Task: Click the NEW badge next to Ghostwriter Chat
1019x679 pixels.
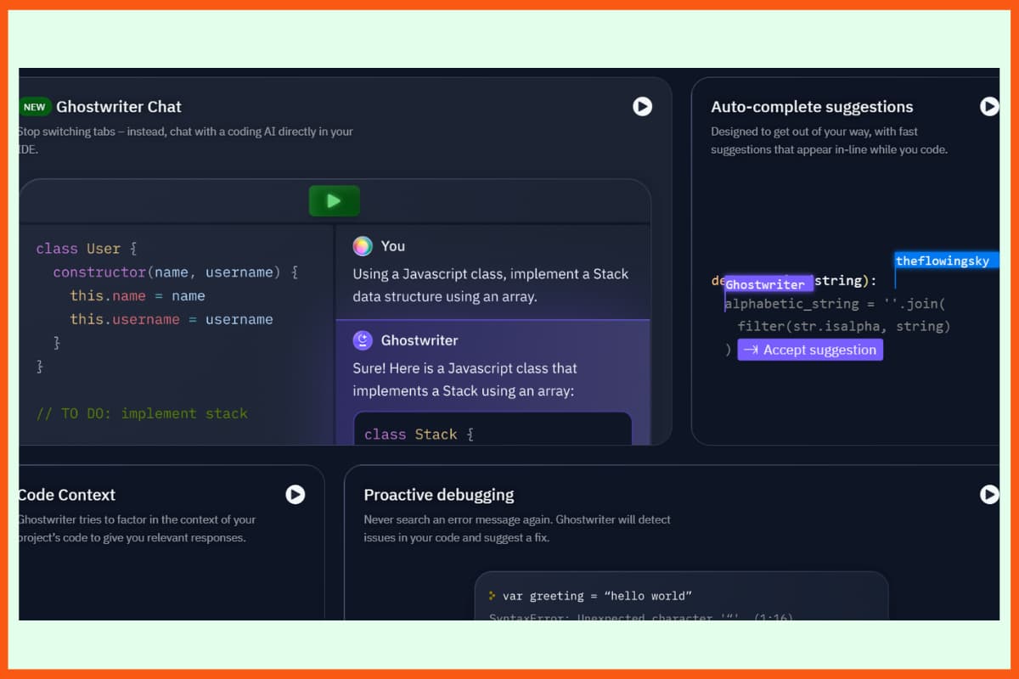Action: 35,107
